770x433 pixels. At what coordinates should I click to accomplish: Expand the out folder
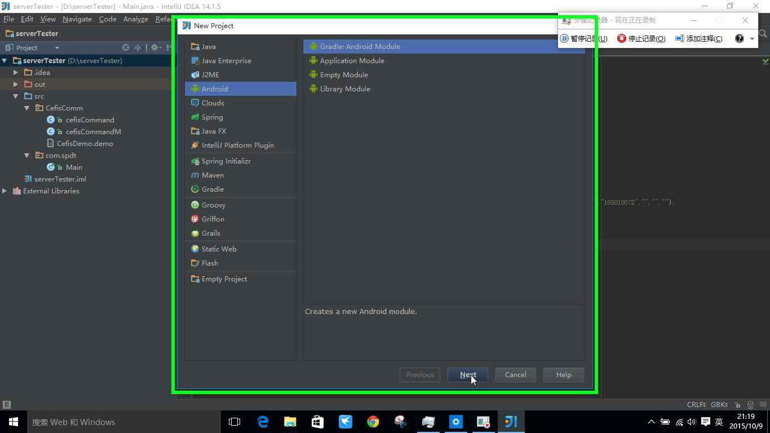click(x=16, y=84)
